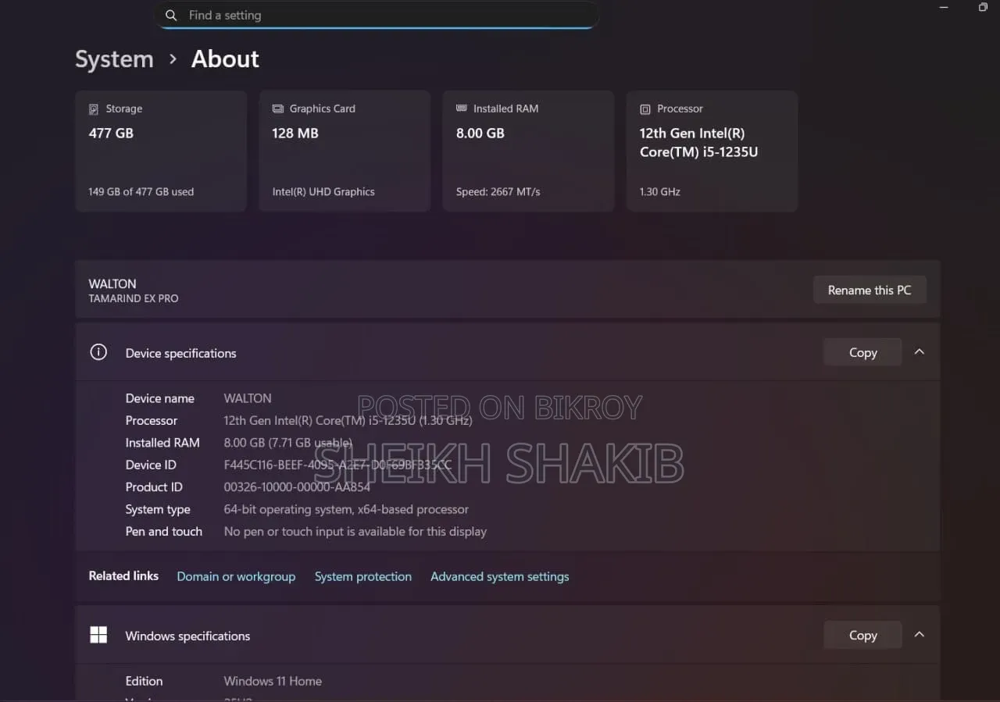Click the Installed RAM icon

click(461, 109)
